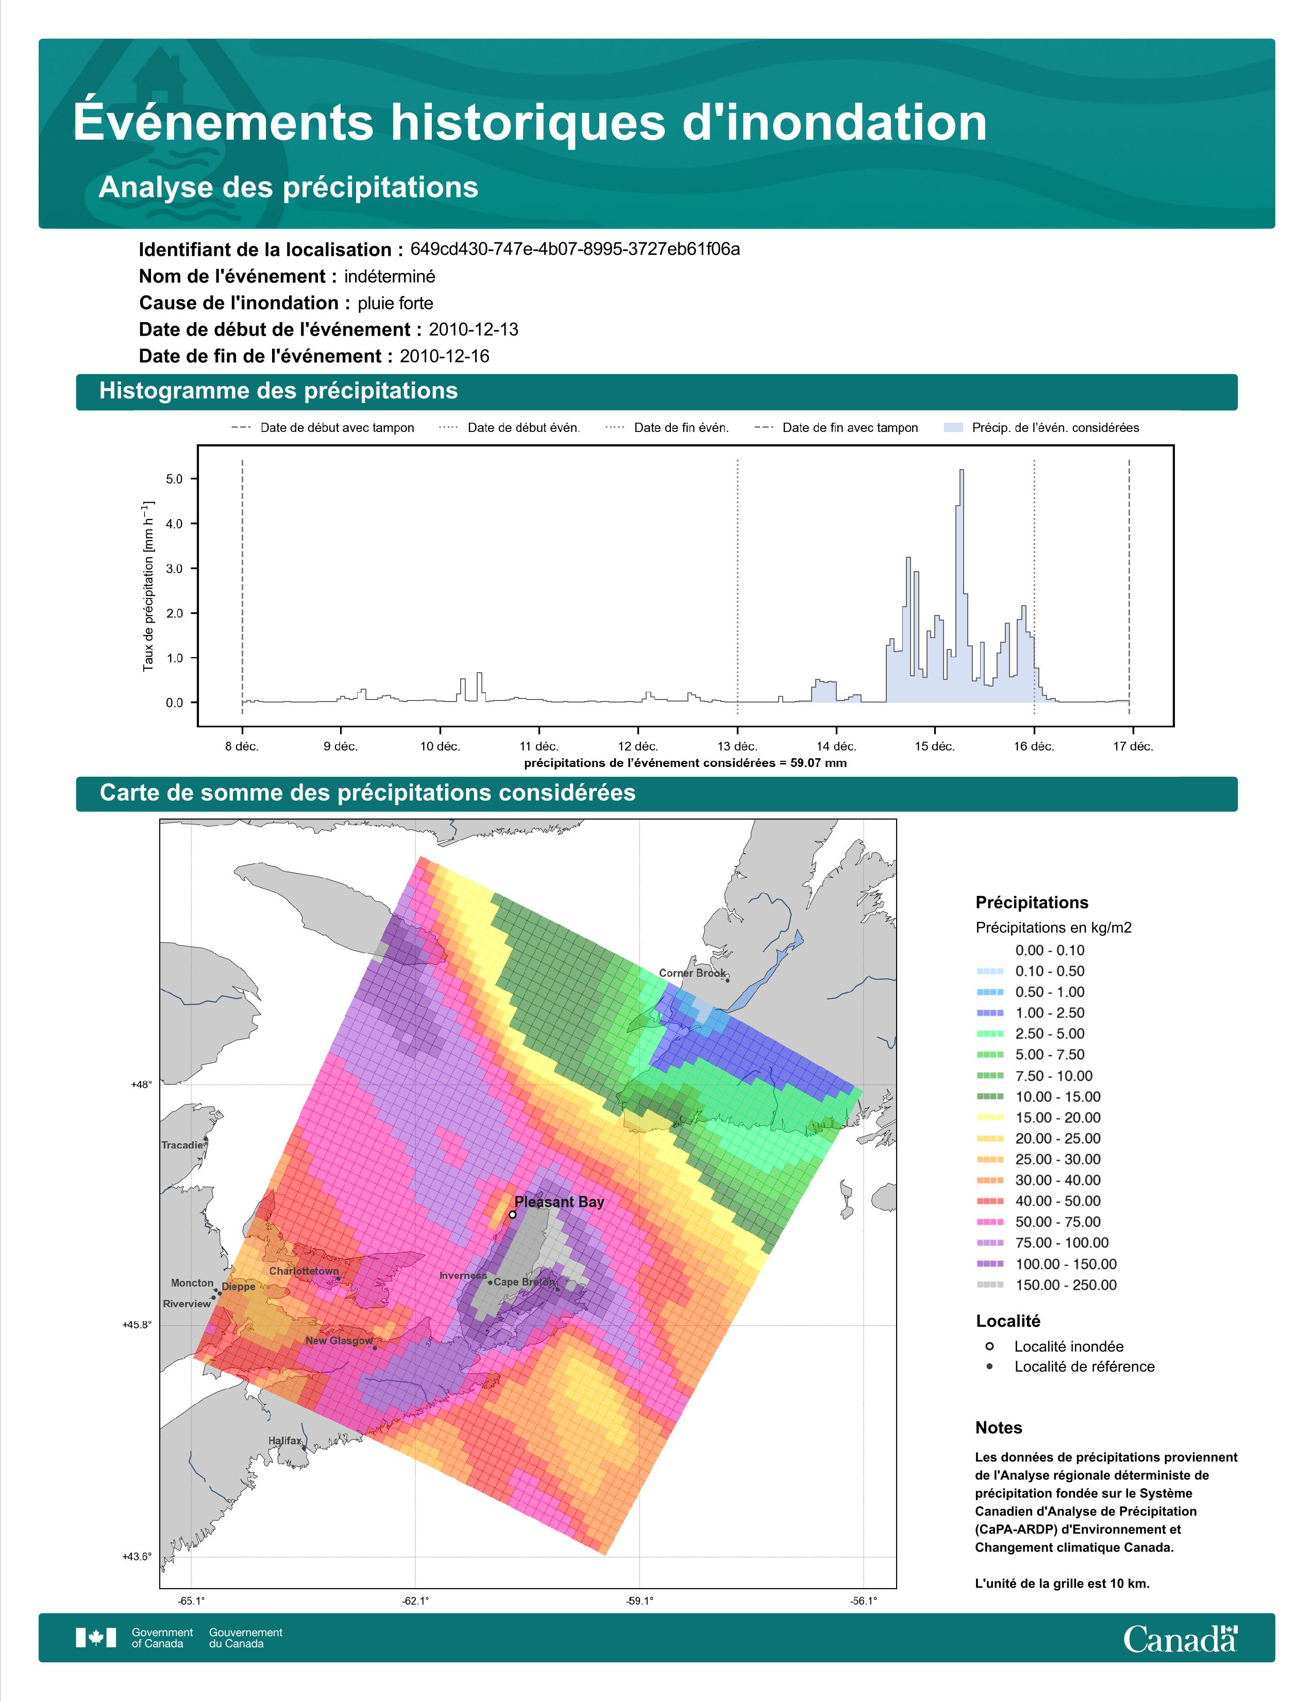Click the Cape Breton map label

click(525, 1282)
